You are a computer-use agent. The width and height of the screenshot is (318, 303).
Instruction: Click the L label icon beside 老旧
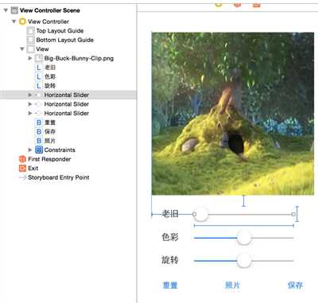[x=39, y=68]
